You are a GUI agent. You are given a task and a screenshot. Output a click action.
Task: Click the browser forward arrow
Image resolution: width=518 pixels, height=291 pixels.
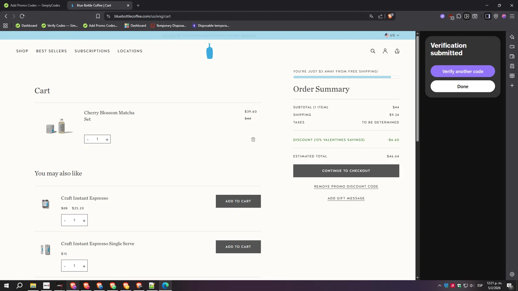[x=14, y=16]
